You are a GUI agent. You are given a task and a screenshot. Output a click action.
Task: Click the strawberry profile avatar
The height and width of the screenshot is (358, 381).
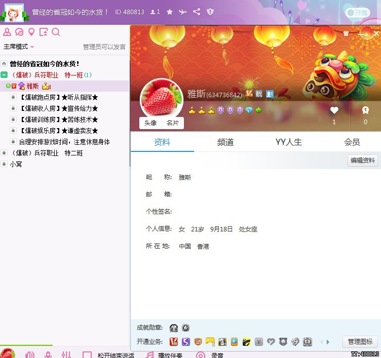pyautogui.click(x=161, y=99)
